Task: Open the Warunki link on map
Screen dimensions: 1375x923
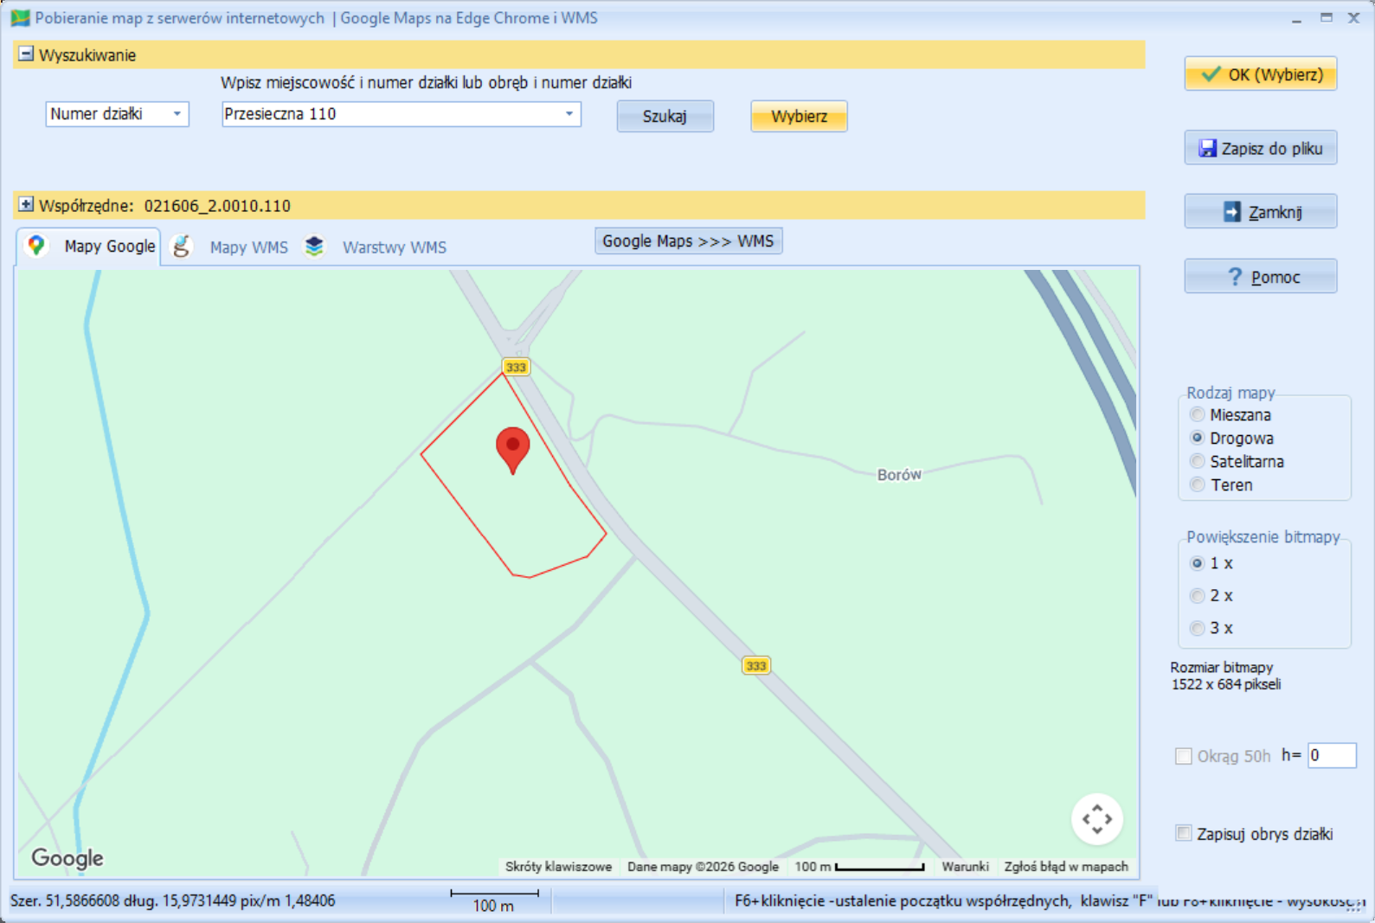Action: click(x=965, y=867)
